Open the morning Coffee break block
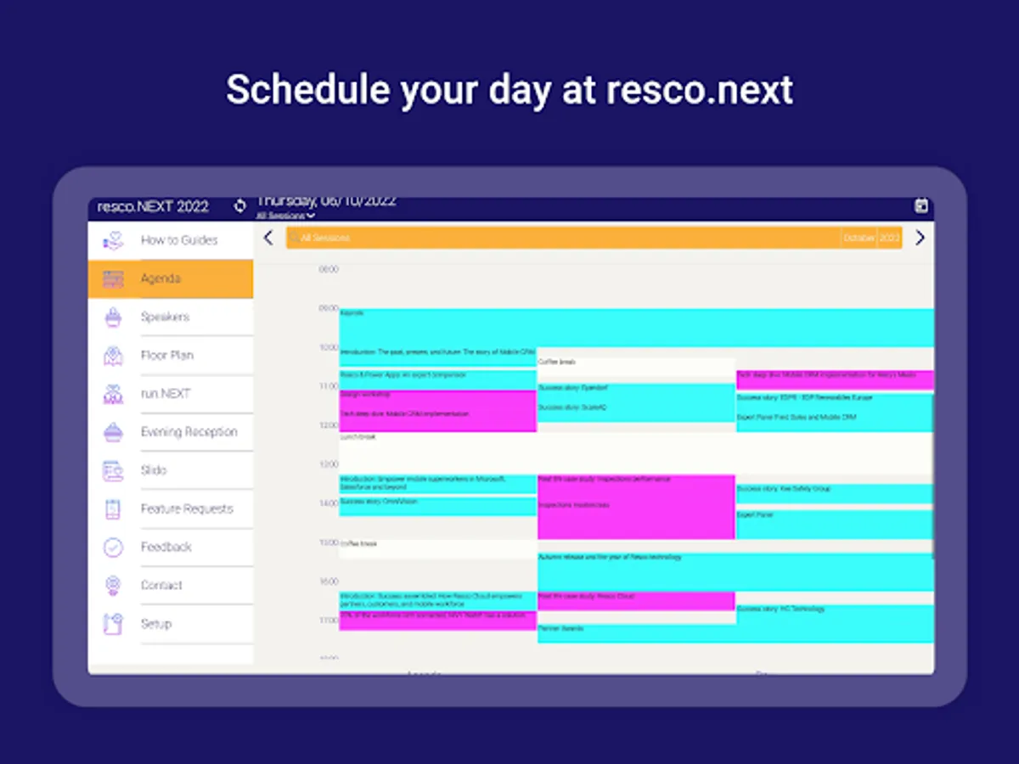1019x764 pixels. (636, 367)
